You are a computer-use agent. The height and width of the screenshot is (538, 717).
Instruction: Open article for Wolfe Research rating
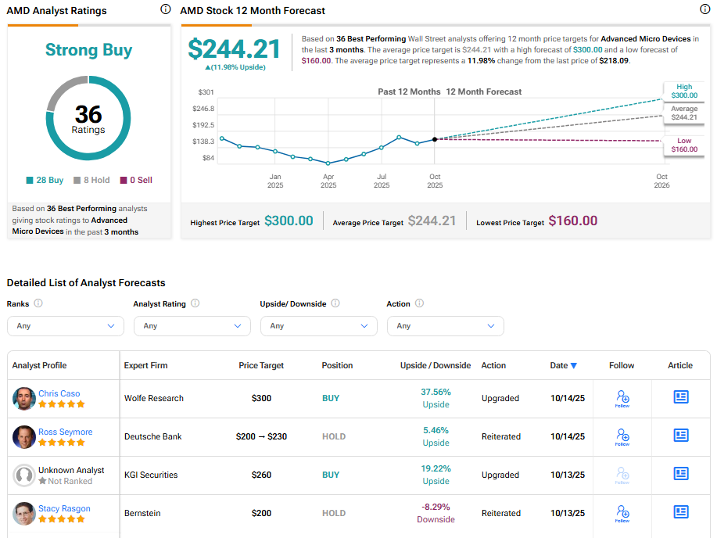coord(680,397)
